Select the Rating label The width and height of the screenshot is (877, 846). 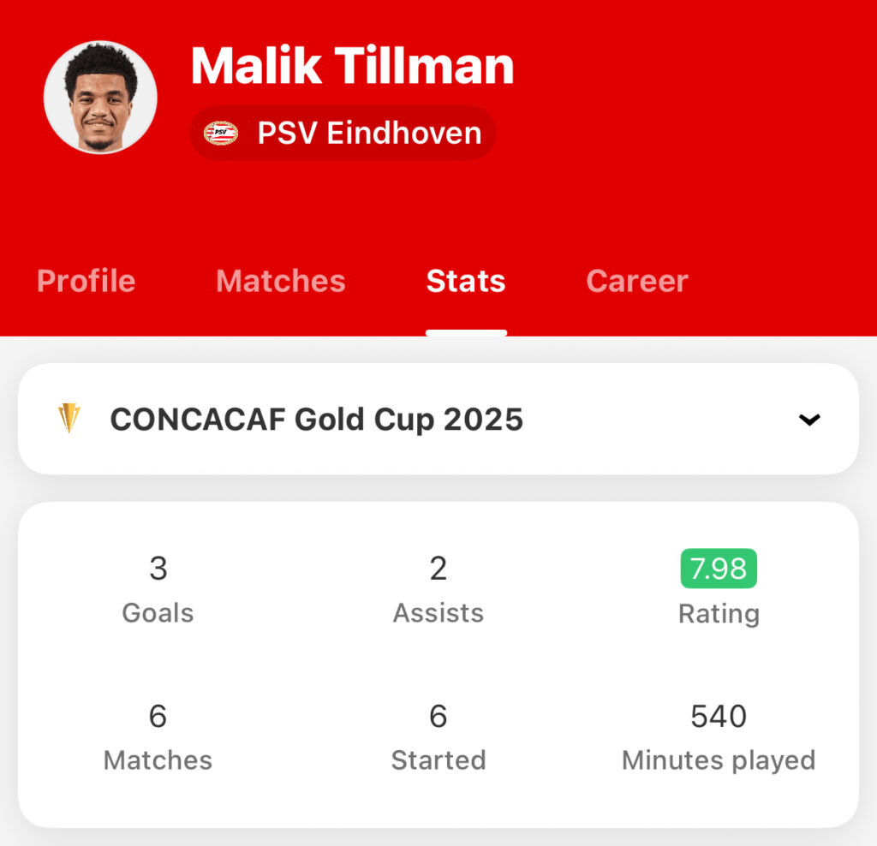tap(719, 614)
